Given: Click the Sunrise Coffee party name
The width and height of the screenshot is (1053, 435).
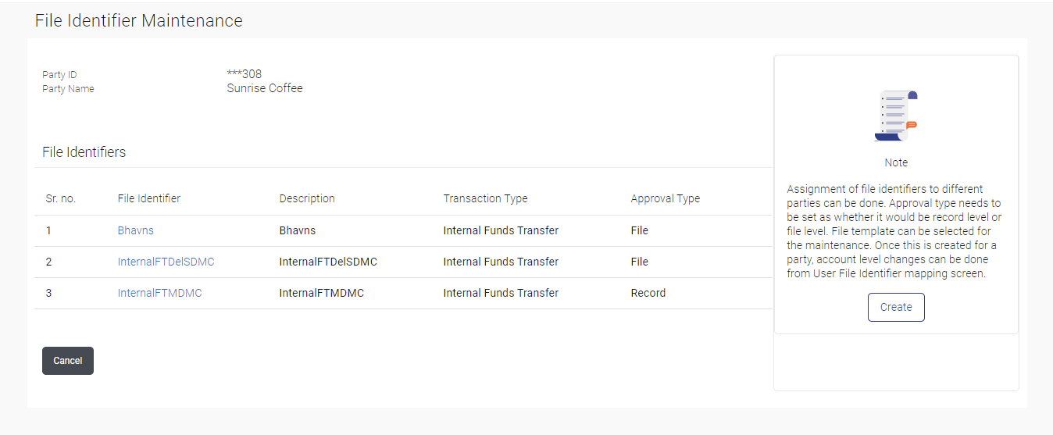Looking at the screenshot, I should [x=265, y=88].
